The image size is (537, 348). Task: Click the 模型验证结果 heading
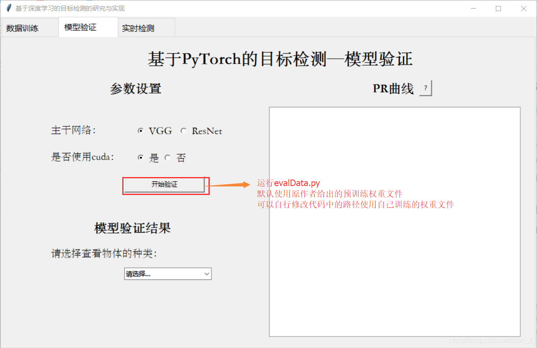click(x=133, y=228)
